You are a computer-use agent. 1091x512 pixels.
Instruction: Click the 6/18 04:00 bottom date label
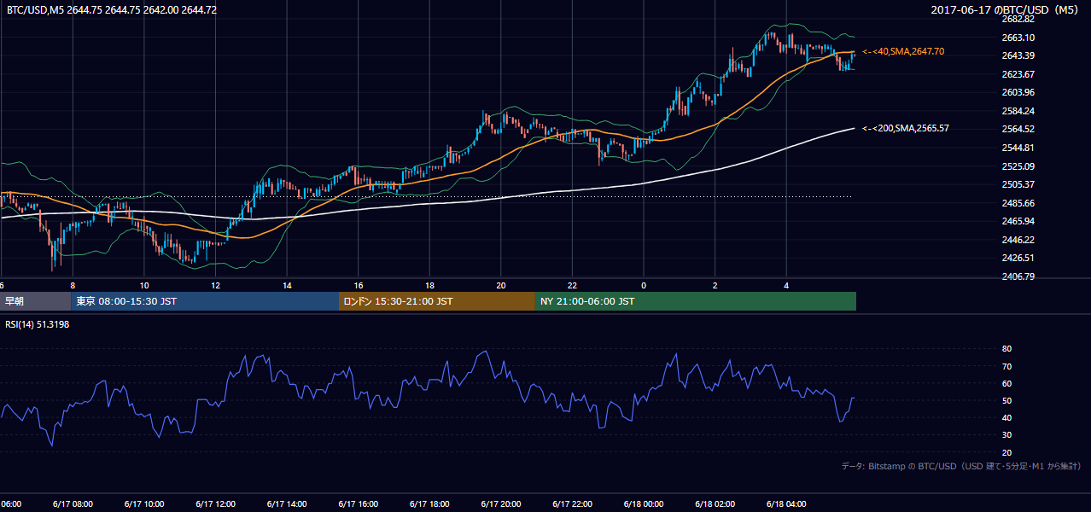(x=786, y=503)
